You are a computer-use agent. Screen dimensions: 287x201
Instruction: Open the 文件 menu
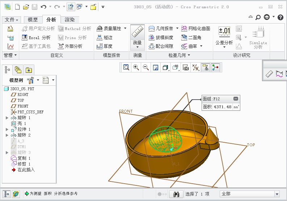coord(12,20)
